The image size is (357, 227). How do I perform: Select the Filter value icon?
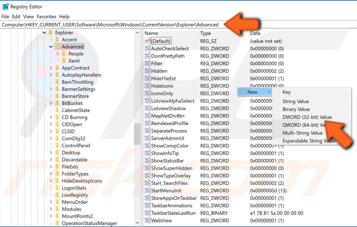pos(147,64)
